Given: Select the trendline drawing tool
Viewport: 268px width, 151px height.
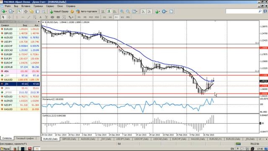Looking at the screenshot, I should 29,17.
